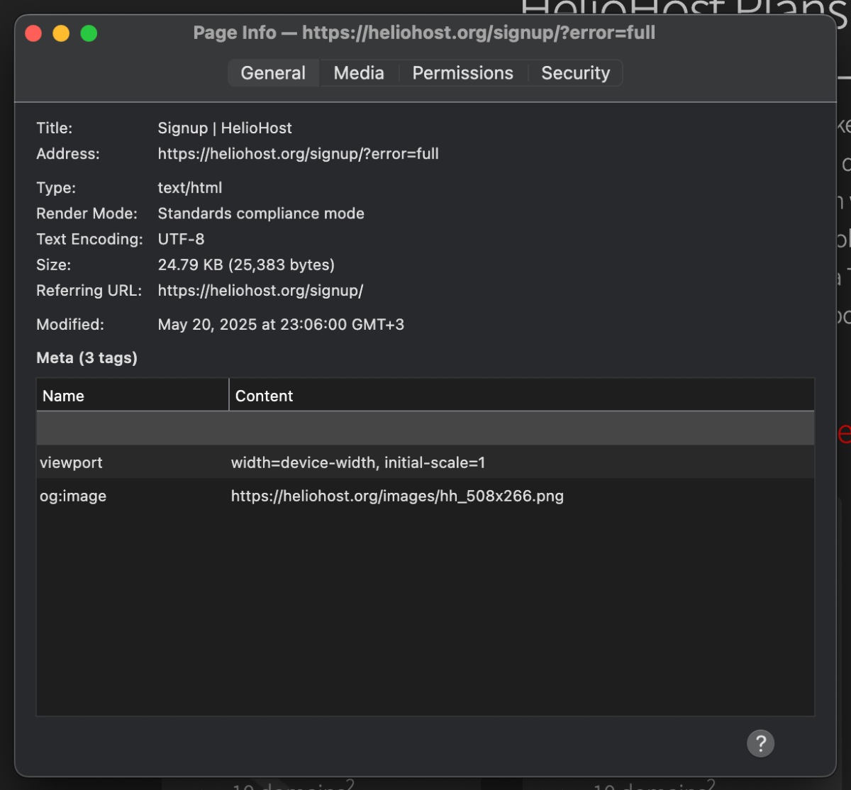The height and width of the screenshot is (790, 851).
Task: Click the 'Type:' label
Action: coord(56,188)
